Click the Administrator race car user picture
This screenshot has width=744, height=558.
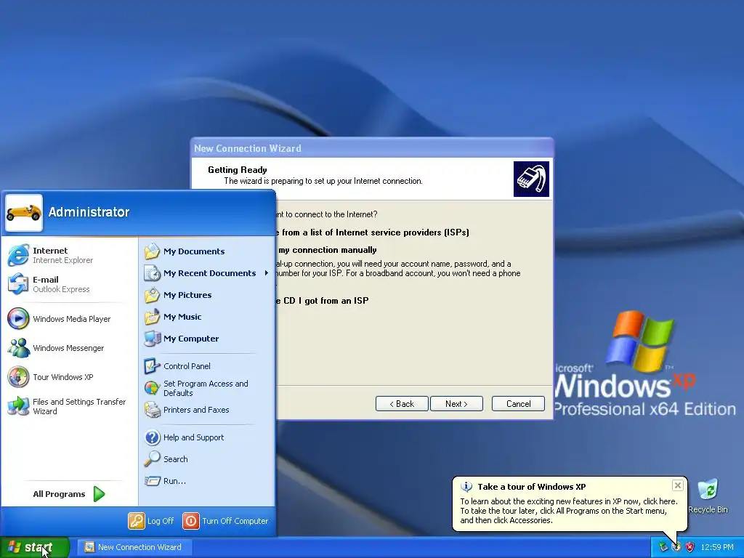coord(24,213)
